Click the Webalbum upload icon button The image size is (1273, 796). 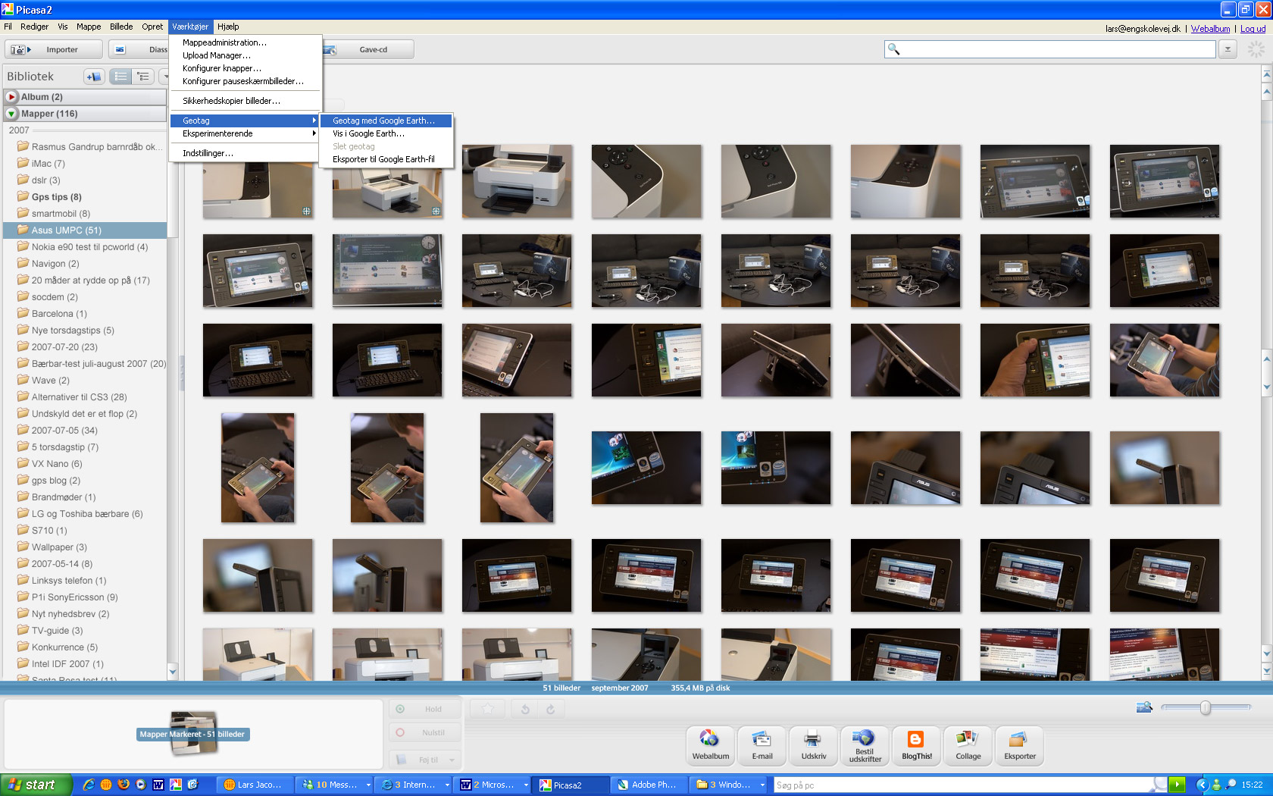[x=710, y=745]
